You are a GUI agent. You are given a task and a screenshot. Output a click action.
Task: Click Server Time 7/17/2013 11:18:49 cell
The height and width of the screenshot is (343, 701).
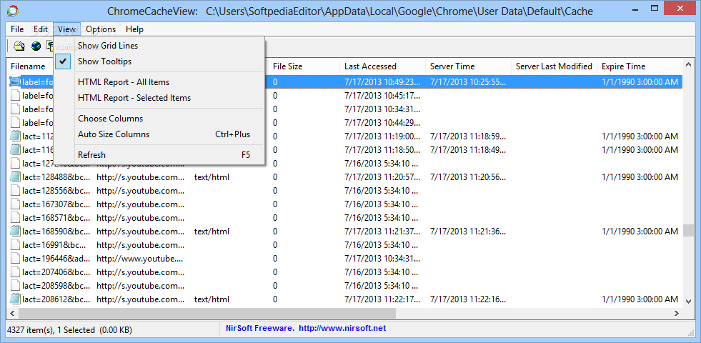coord(468,150)
